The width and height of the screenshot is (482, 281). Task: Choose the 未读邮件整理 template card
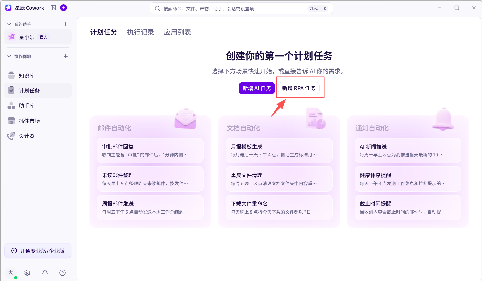(x=150, y=179)
